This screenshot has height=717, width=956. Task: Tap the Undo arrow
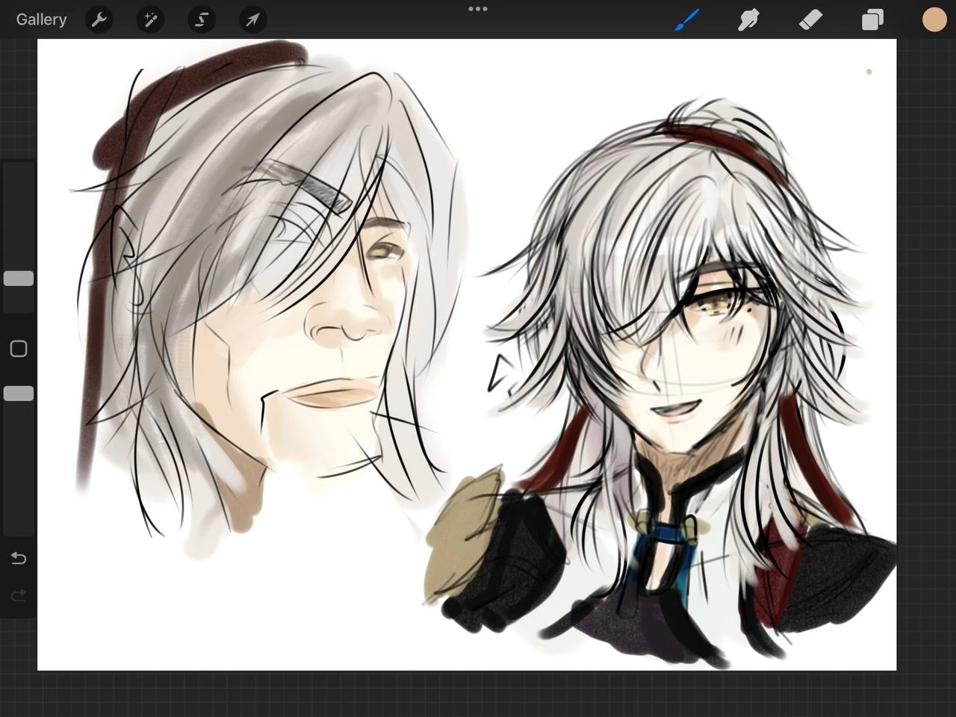[x=18, y=558]
